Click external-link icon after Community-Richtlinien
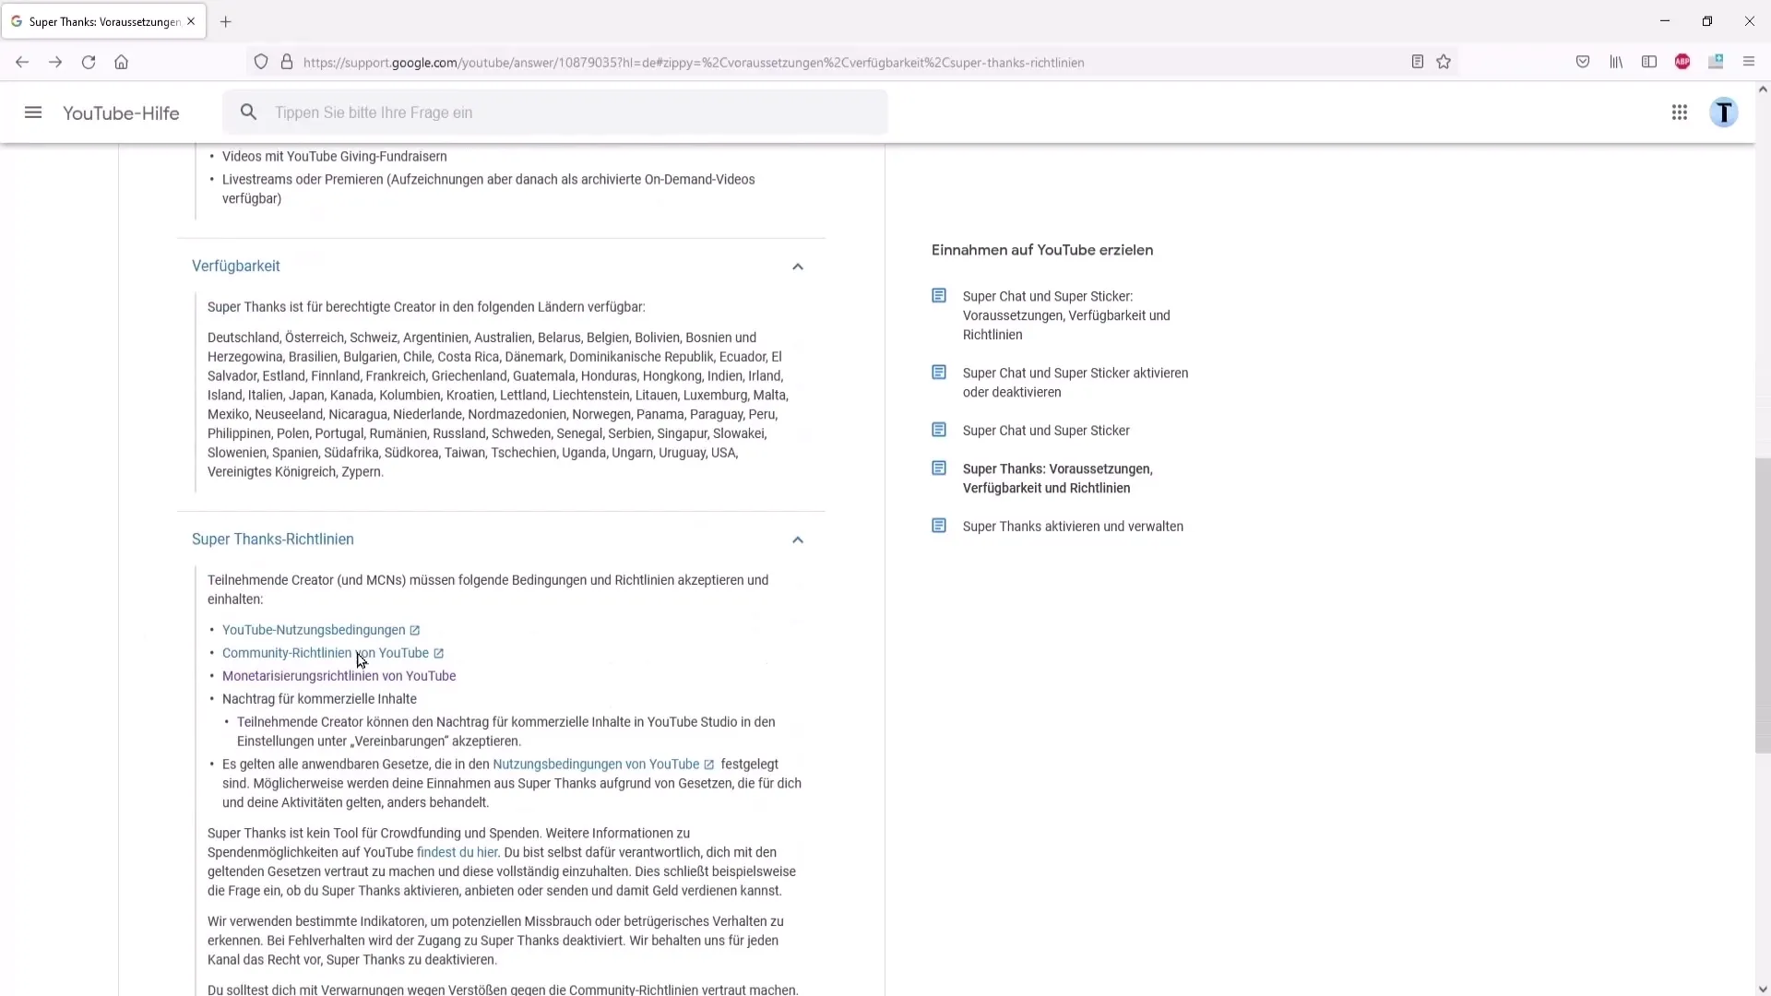Viewport: 1771px width, 996px height. click(439, 654)
